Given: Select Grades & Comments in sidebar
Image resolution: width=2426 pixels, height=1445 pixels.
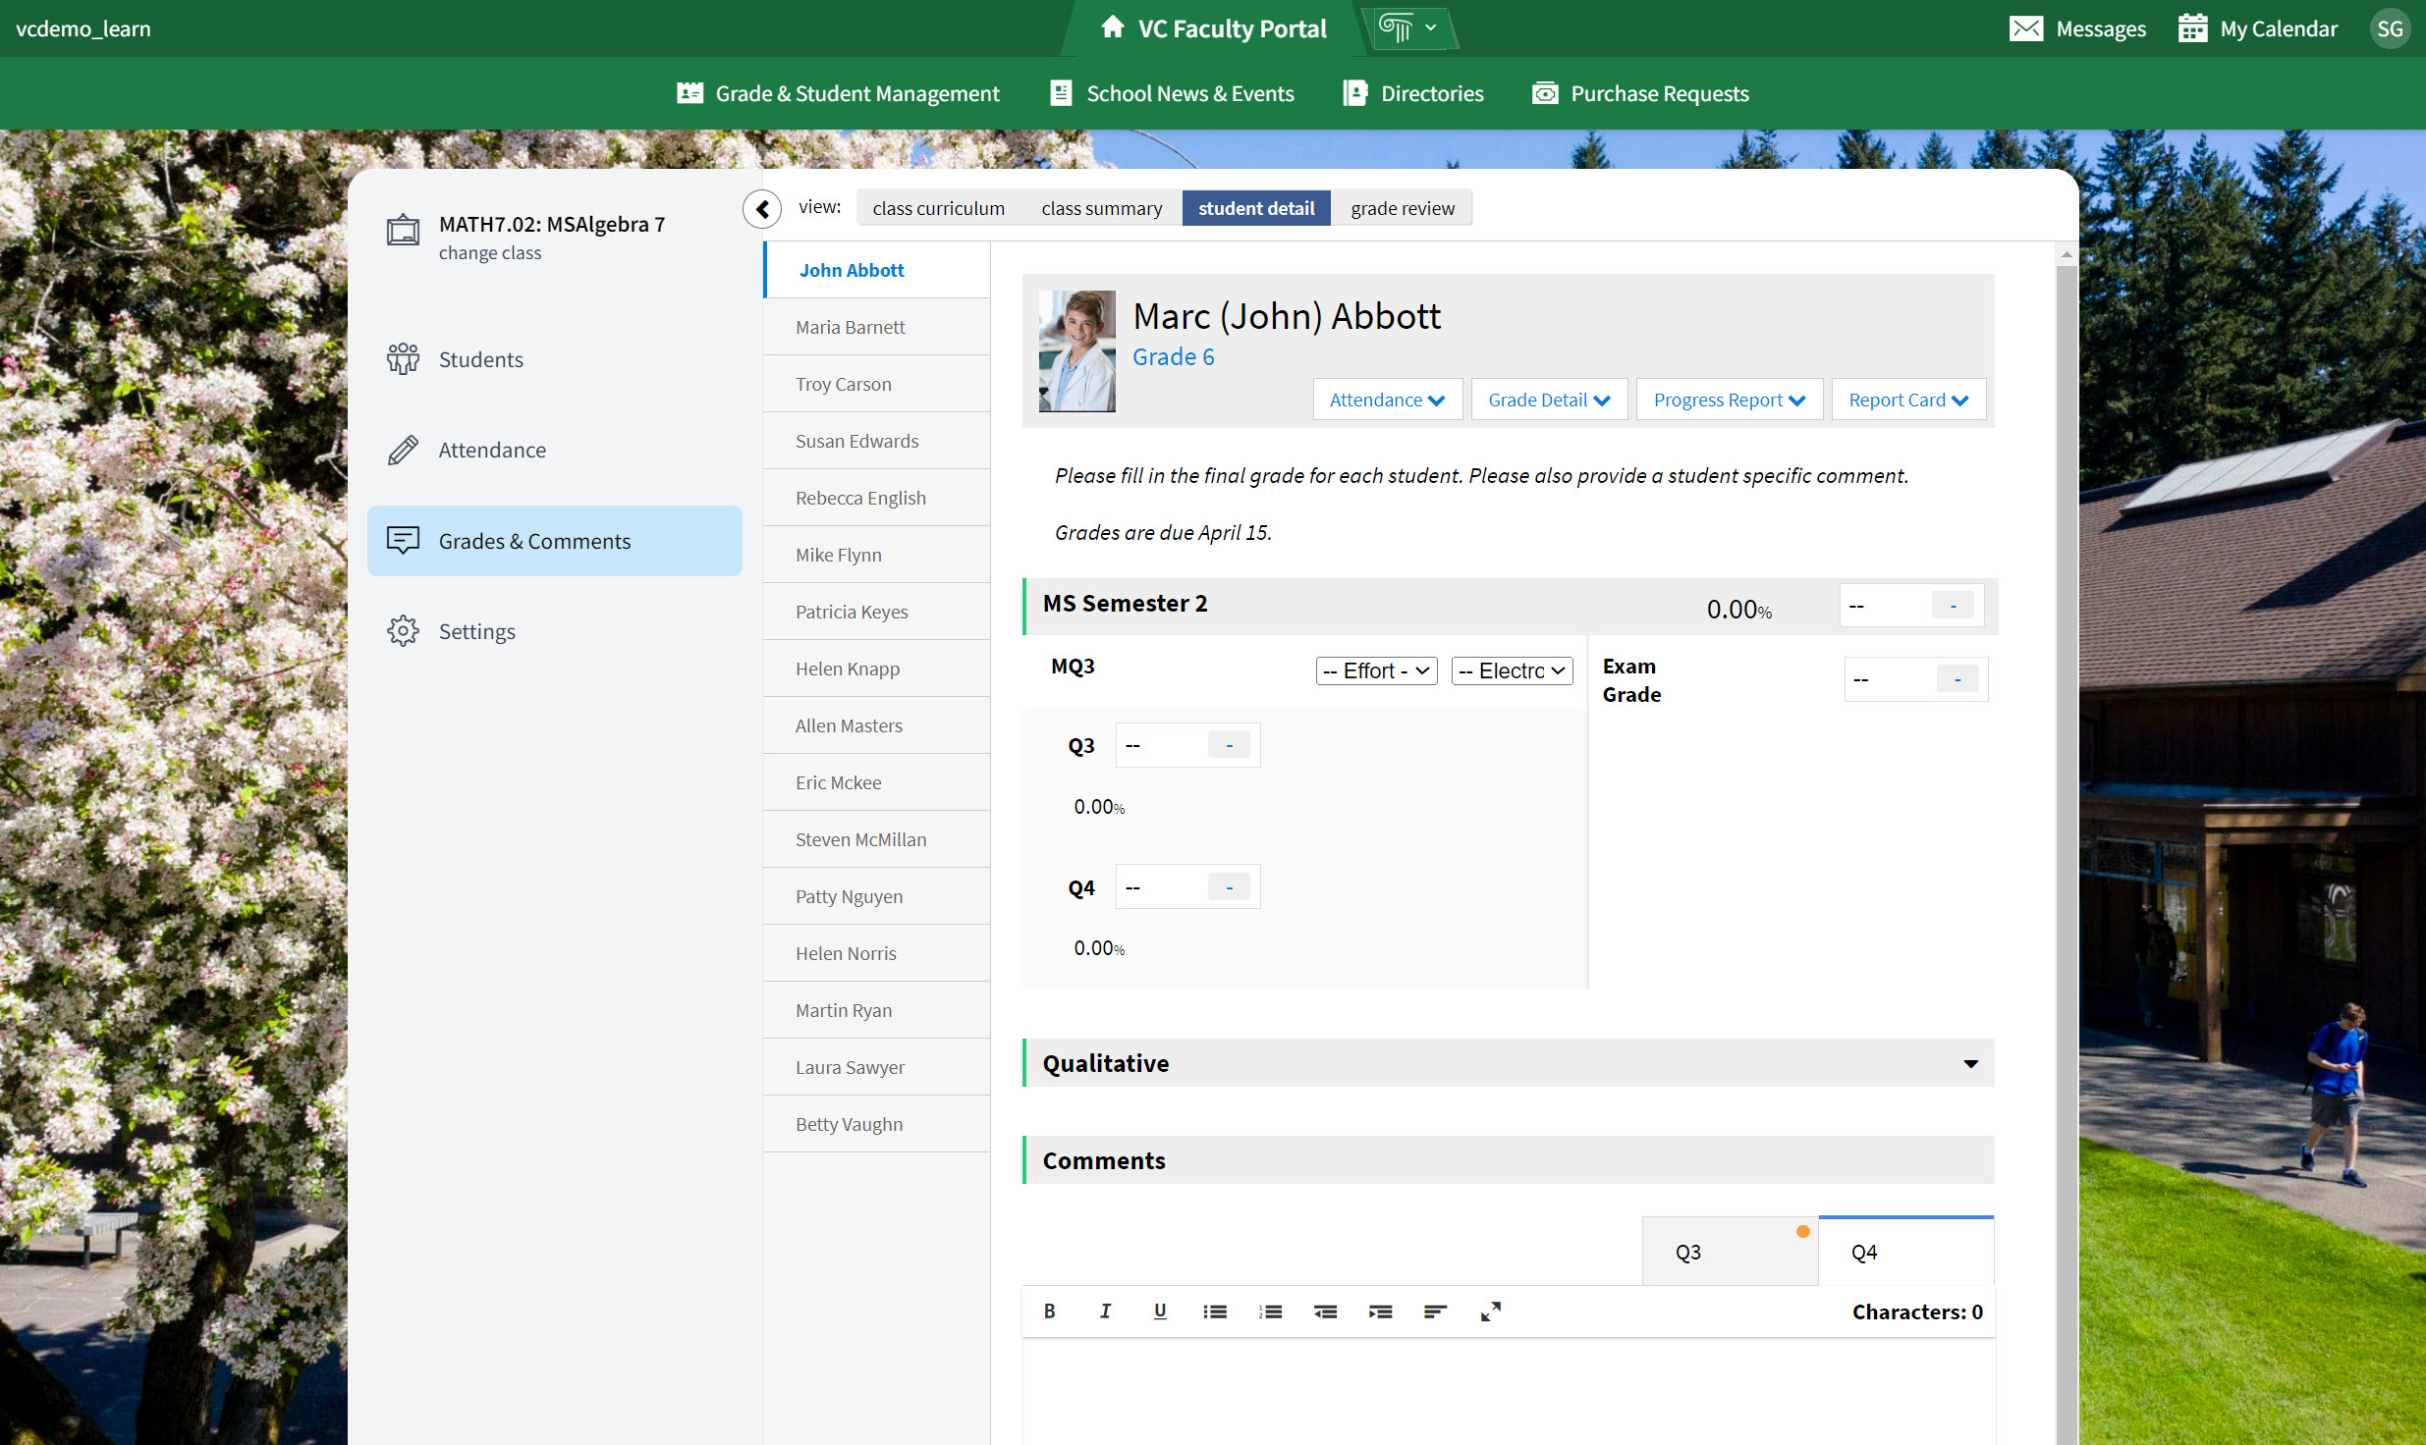Looking at the screenshot, I should (534, 540).
